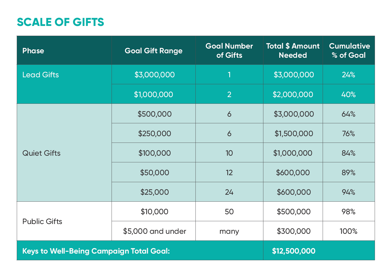Click the Lead Gifts phase cell

(41, 75)
